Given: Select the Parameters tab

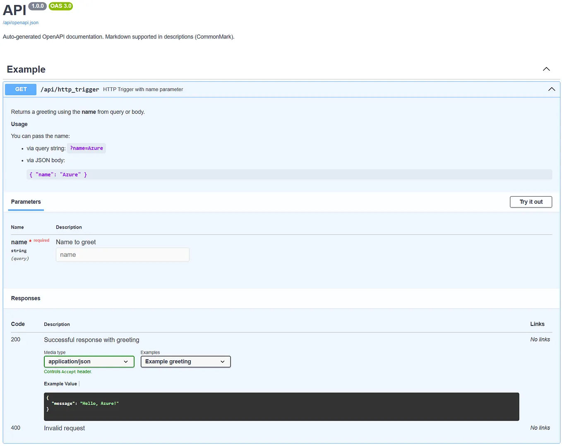Looking at the screenshot, I should click(x=26, y=202).
